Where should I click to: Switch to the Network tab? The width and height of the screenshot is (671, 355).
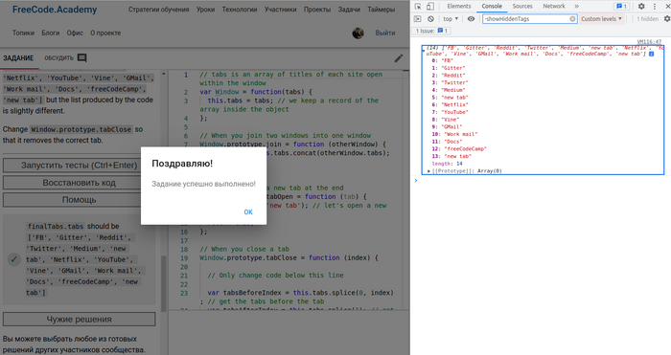point(554,7)
